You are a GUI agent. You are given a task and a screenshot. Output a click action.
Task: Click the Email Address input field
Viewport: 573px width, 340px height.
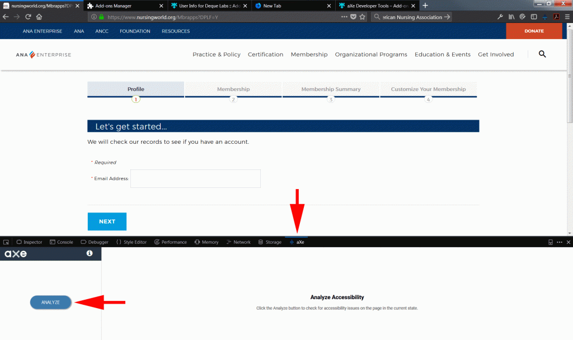tap(195, 178)
